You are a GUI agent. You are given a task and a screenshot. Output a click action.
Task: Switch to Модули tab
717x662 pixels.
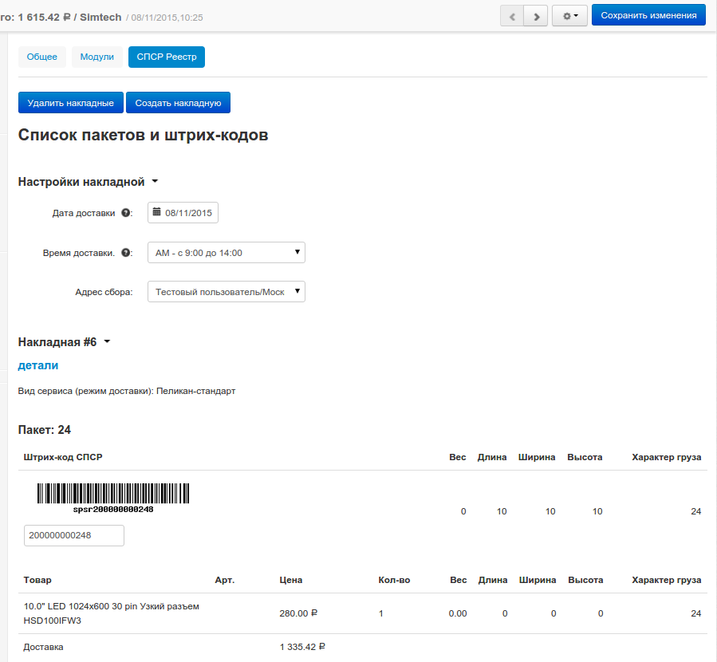click(x=97, y=57)
